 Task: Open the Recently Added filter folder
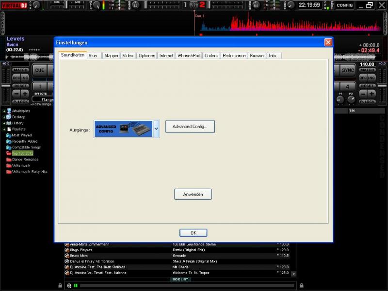click(22, 141)
